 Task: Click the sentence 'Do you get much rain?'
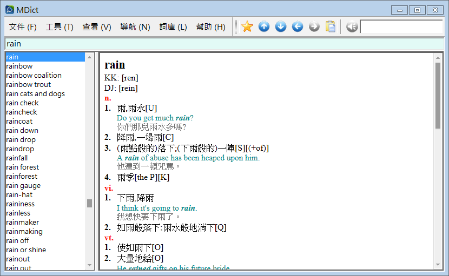155,118
